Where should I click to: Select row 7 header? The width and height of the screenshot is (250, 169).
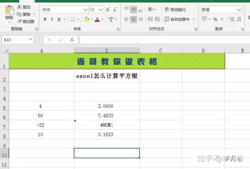(x=5, y=125)
